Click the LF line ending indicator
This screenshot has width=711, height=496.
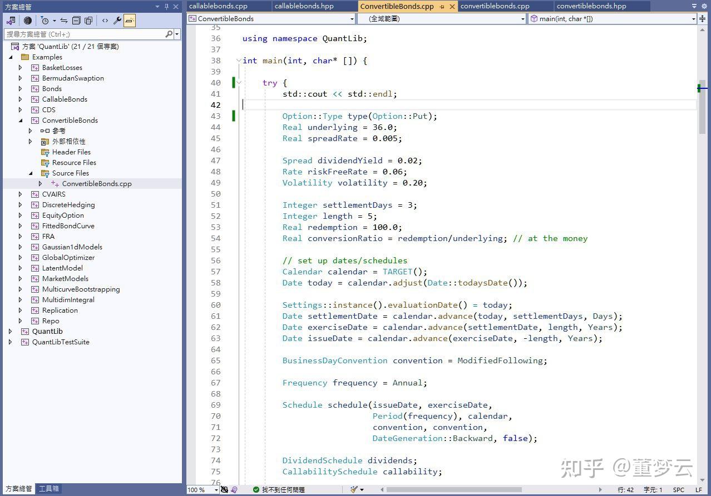pos(698,490)
